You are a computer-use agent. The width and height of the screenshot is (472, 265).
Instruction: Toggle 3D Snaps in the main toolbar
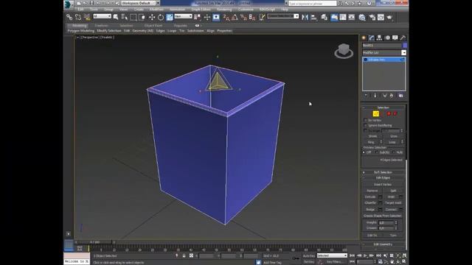click(x=226, y=17)
